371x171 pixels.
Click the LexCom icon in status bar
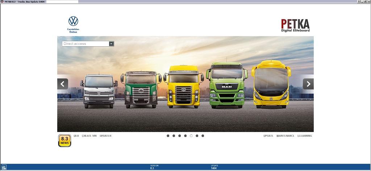tap(4, 167)
